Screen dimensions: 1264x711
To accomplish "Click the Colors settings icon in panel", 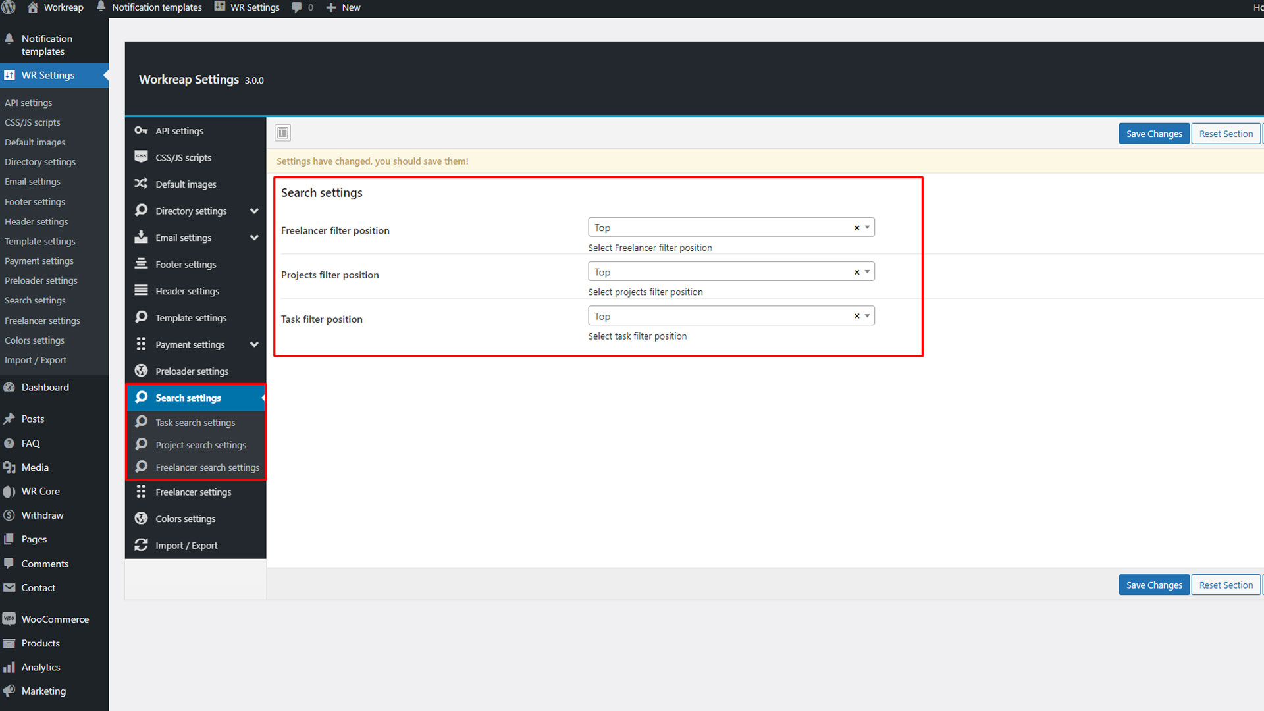I will [x=141, y=518].
